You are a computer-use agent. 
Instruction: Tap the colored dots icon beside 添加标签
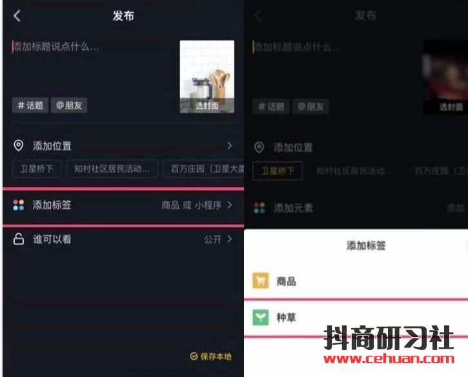click(x=19, y=205)
